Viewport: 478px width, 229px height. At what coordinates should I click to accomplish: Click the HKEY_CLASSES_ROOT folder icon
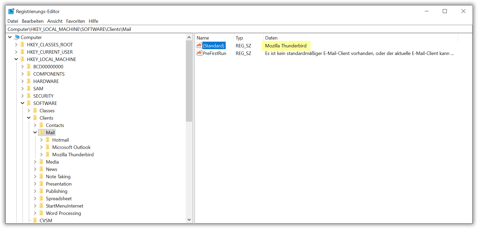pyautogui.click(x=23, y=44)
